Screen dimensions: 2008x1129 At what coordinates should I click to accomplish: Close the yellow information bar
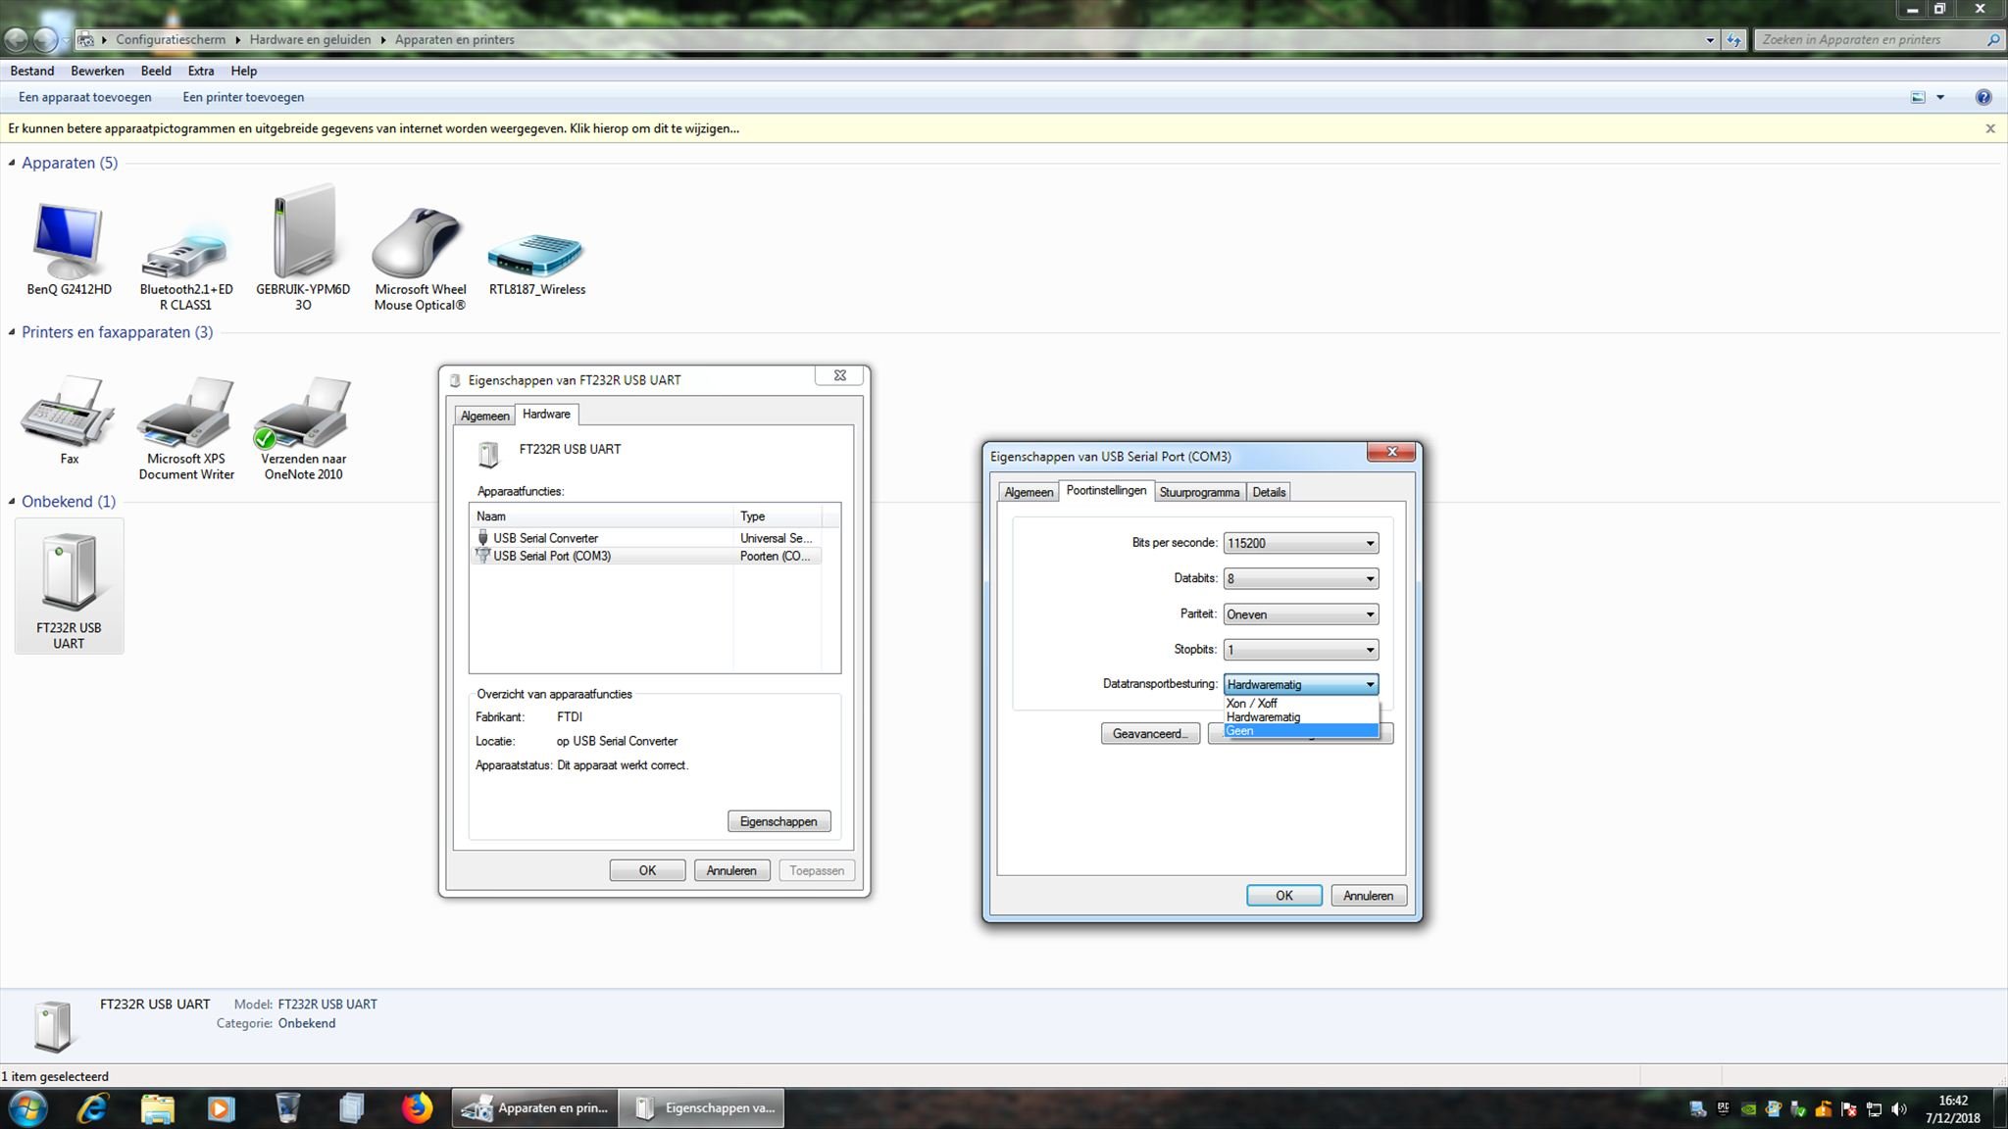click(x=1990, y=128)
